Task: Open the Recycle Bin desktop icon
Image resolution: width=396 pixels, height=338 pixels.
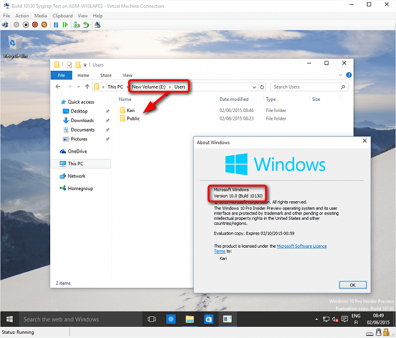Action: click(15, 46)
